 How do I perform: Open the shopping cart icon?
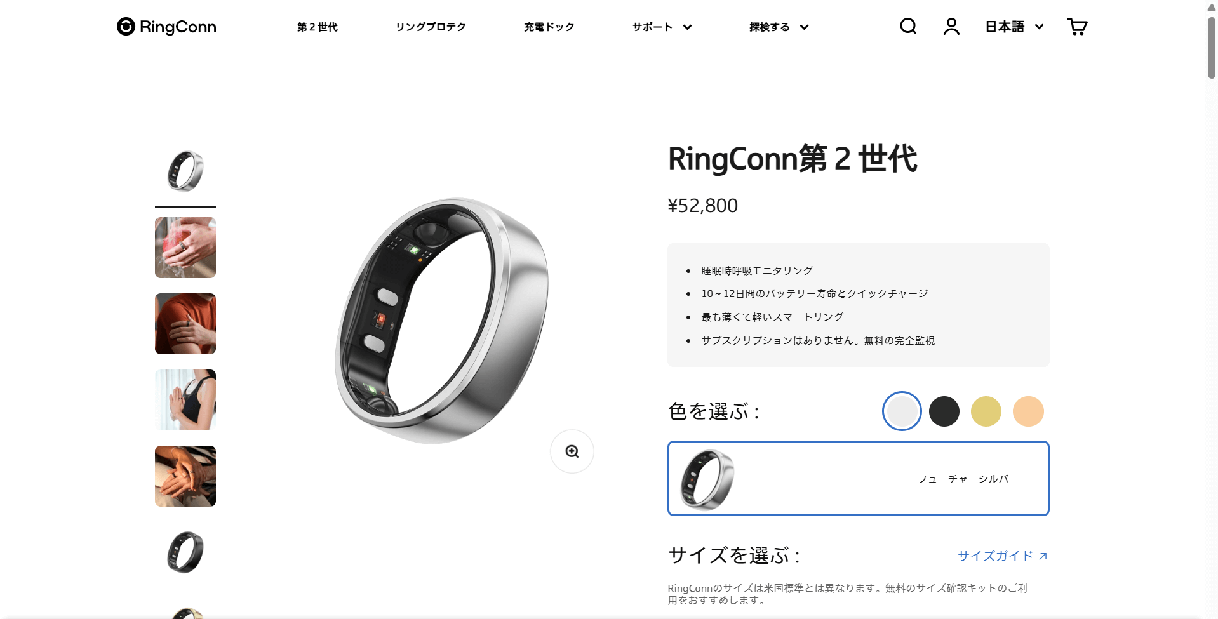(1077, 26)
